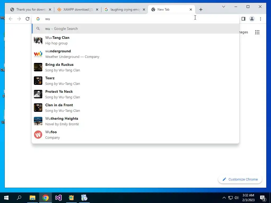Open the Images link

coord(244,32)
